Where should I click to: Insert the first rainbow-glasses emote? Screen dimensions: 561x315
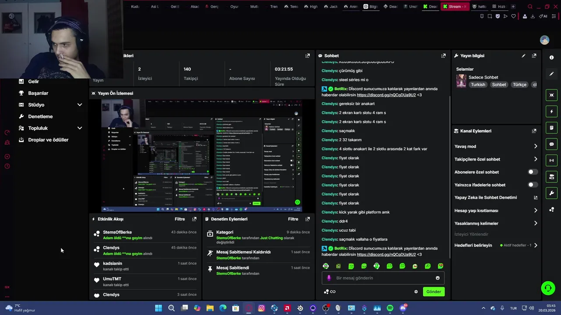(x=326, y=266)
